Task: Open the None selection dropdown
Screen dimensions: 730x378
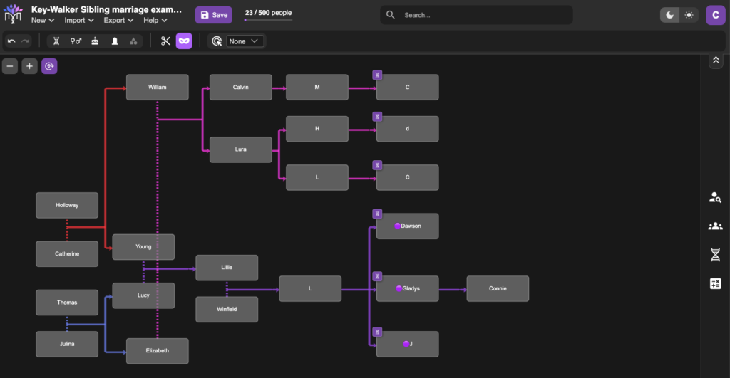Action: click(245, 41)
